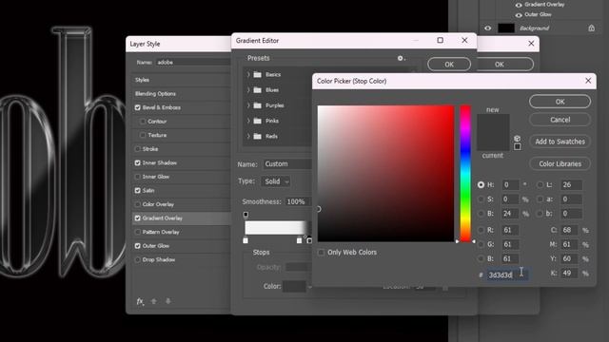Uncheck the Inner Shadow checkbox
The width and height of the screenshot is (609, 342).
[137, 162]
